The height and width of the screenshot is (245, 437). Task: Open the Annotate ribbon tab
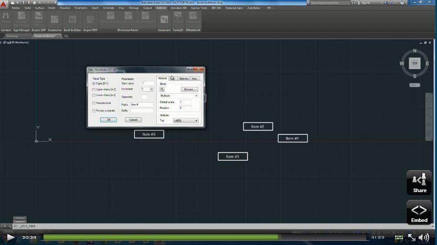point(108,8)
